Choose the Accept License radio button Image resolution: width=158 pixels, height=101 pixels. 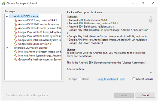[x=134, y=79]
